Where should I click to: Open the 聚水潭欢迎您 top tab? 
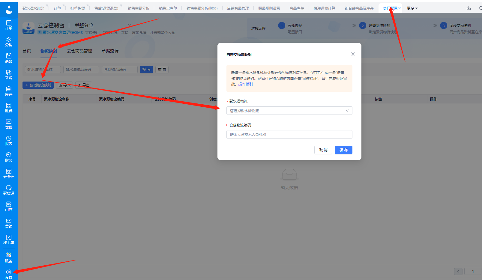33,8
